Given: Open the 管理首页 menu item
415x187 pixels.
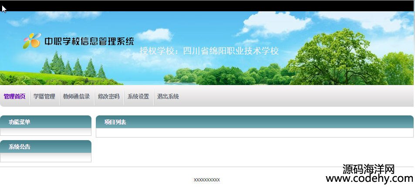Looking at the screenshot, I should click(14, 96).
